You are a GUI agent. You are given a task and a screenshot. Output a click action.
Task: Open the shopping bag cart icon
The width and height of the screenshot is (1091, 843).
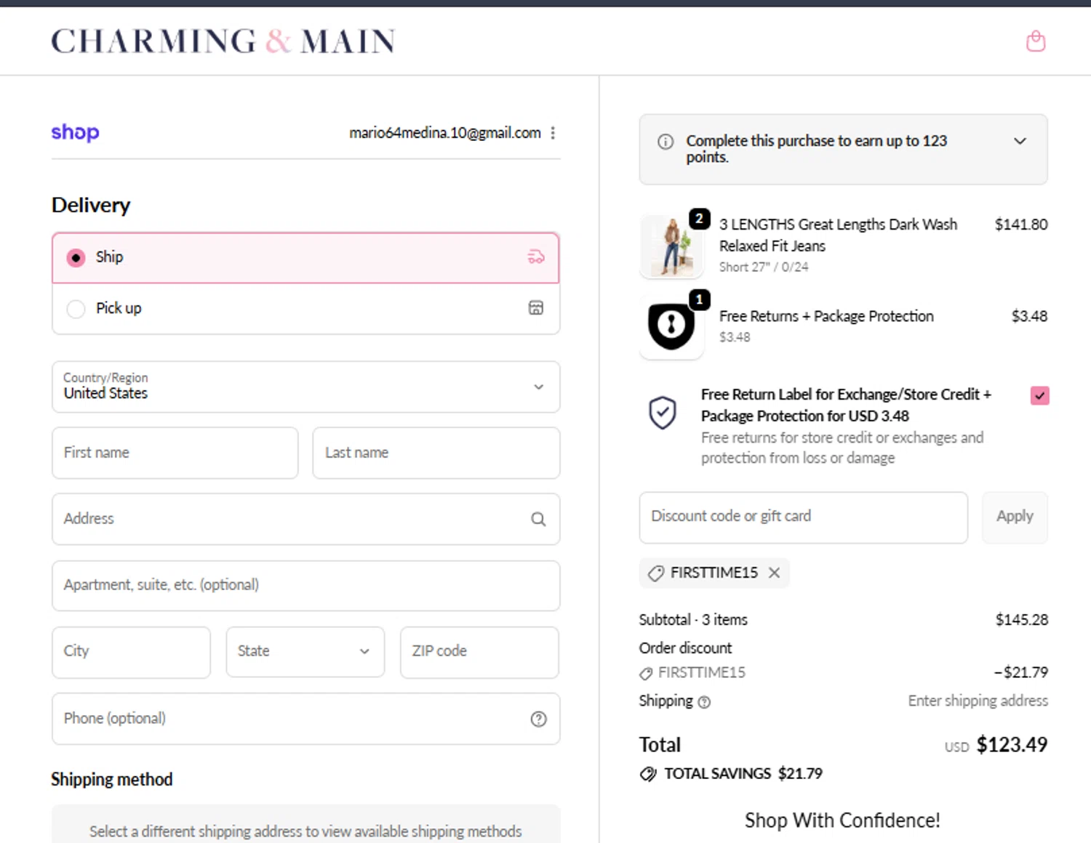(1036, 41)
